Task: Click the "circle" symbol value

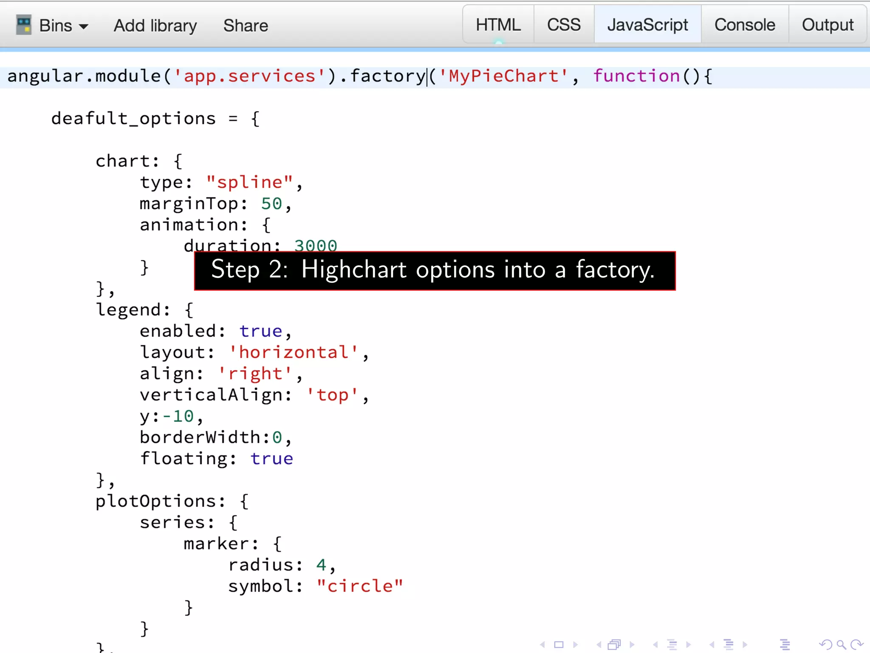Action: click(x=360, y=587)
